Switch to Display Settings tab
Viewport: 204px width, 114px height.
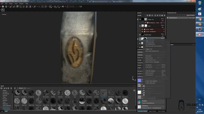pyautogui.click(x=152, y=111)
